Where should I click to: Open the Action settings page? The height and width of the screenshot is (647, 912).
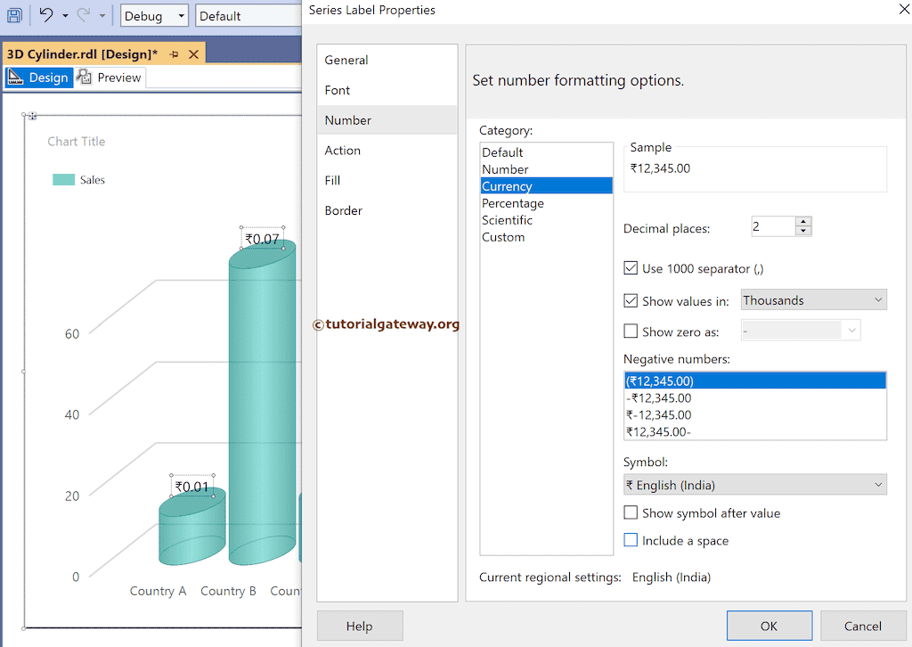(x=342, y=150)
